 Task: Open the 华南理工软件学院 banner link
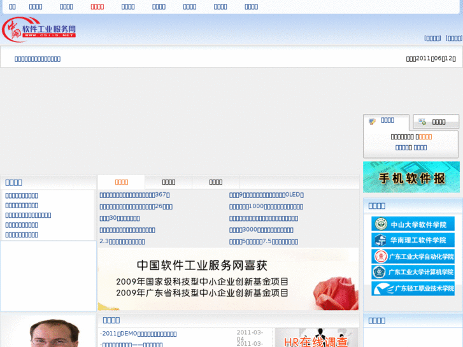[x=413, y=240]
